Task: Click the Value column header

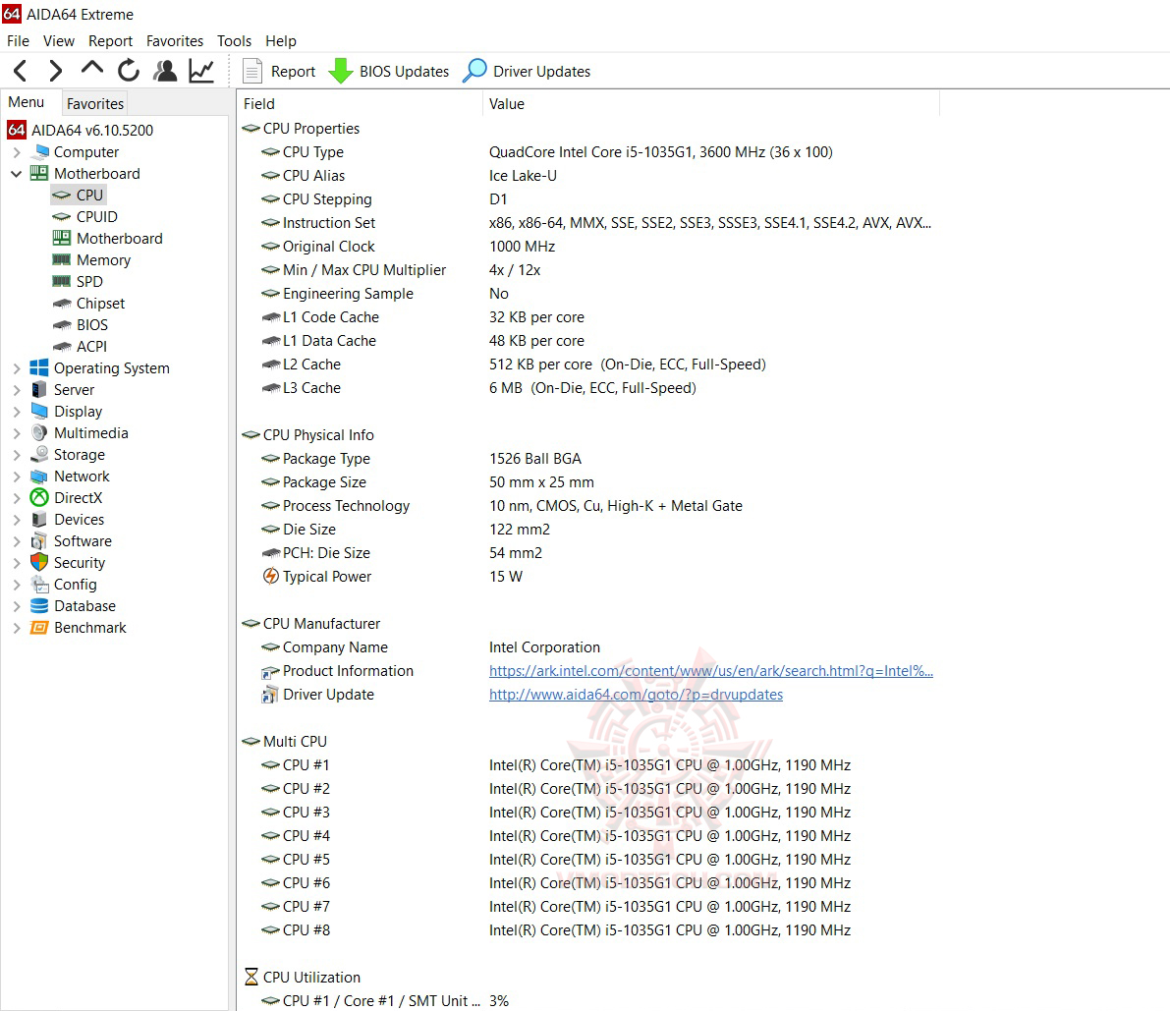Action: click(x=711, y=104)
